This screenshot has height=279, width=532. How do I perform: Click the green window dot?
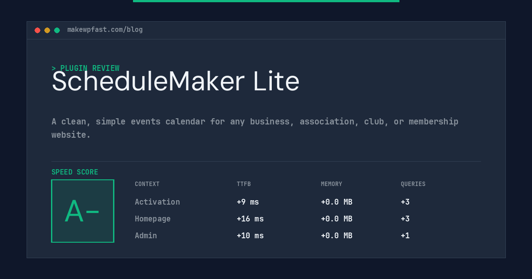[57, 30]
